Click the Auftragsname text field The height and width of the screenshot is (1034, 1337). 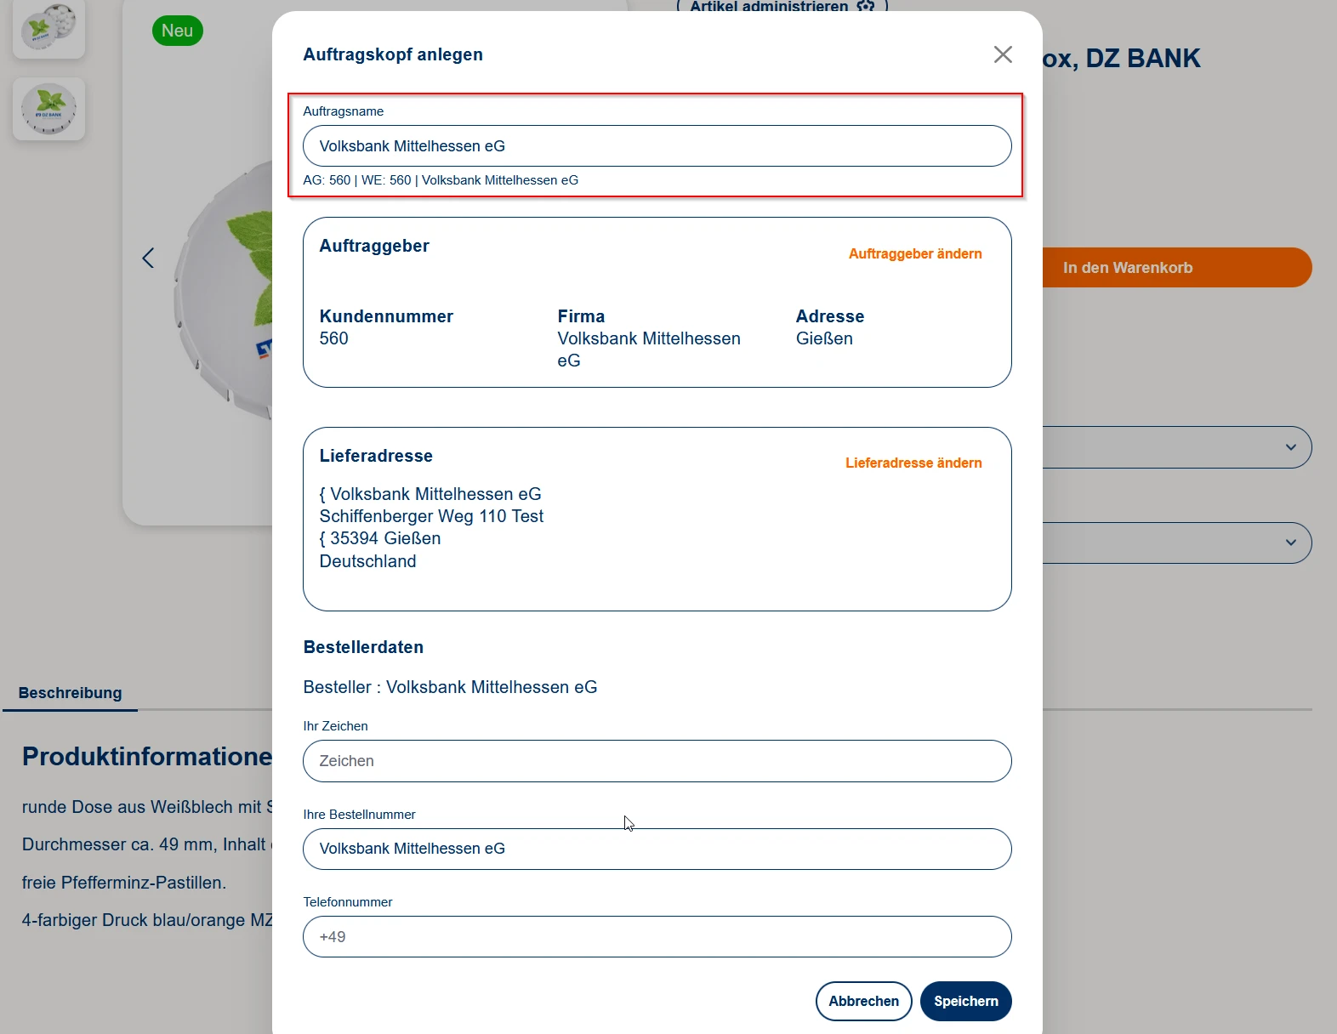pyautogui.click(x=657, y=146)
